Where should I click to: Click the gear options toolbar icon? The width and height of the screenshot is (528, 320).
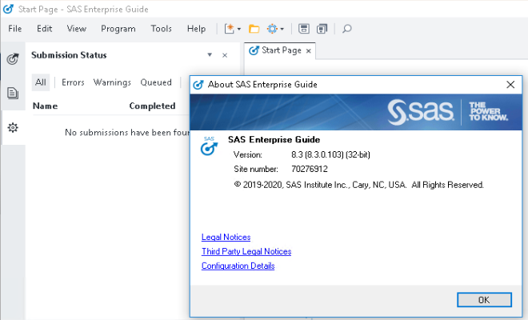[273, 29]
